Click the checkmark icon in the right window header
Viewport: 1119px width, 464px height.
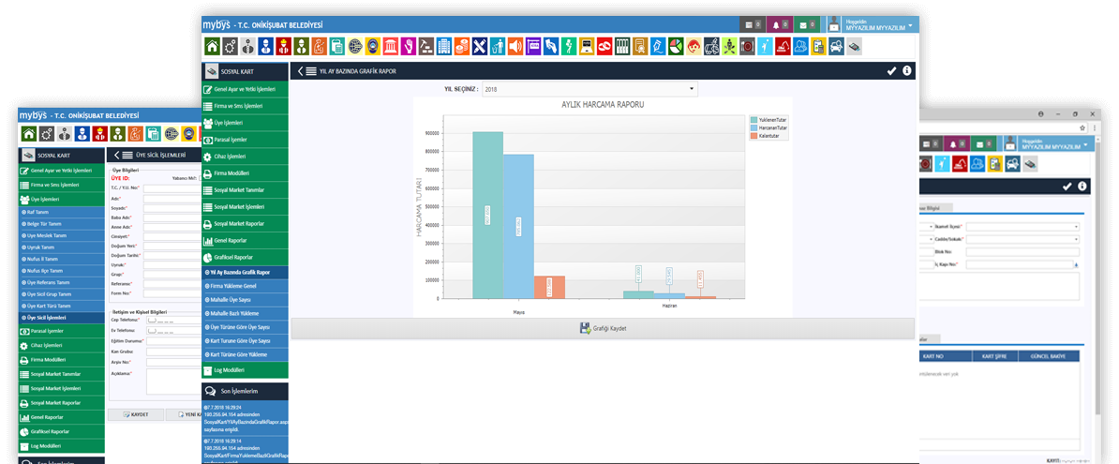[x=1067, y=187]
